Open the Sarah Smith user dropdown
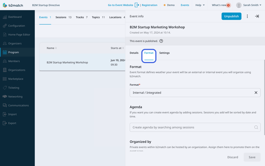The width and height of the screenshot is (265, 166). click(x=252, y=5)
